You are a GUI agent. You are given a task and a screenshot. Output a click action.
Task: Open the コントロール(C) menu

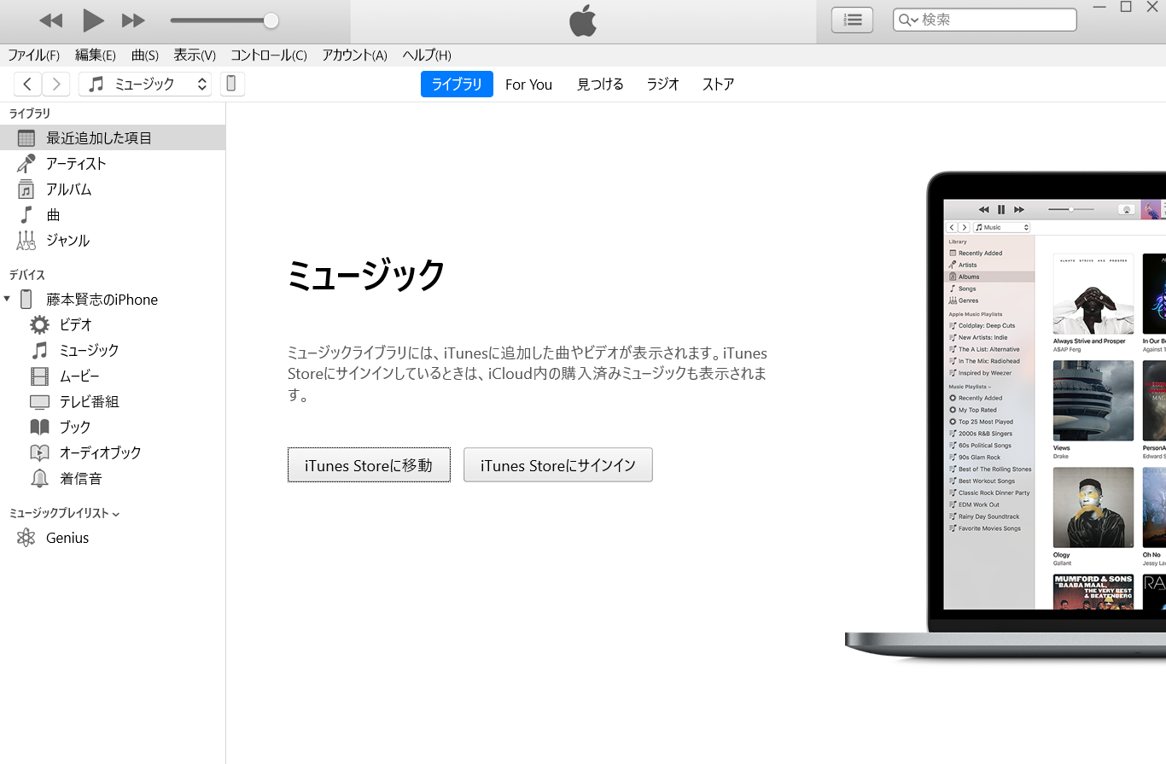coord(268,55)
